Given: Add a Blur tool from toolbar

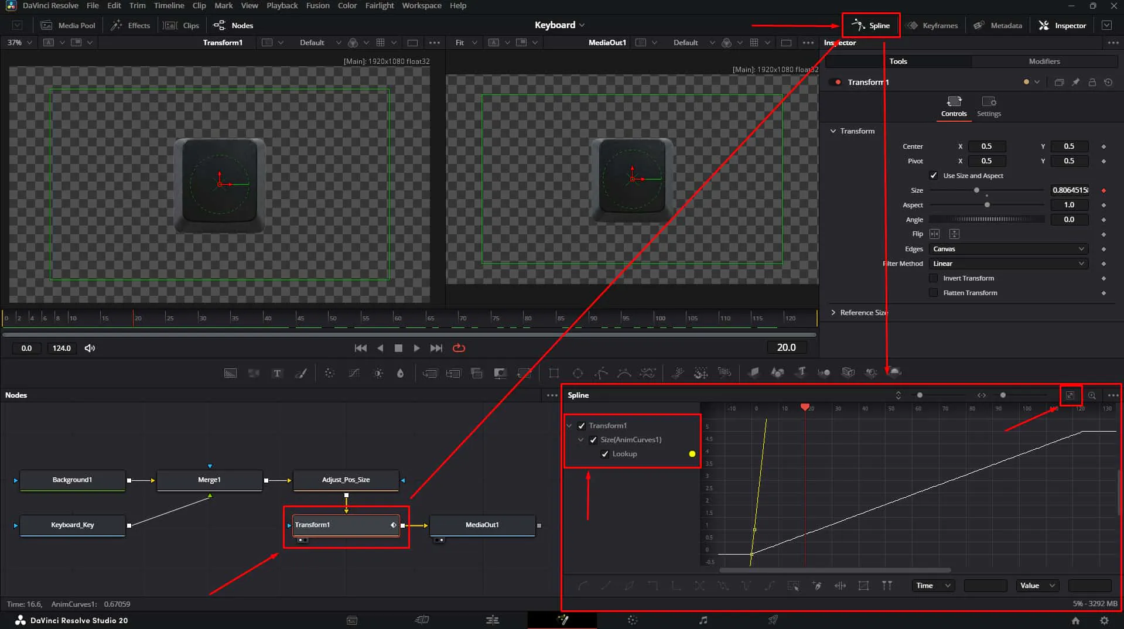Looking at the screenshot, I should pyautogui.click(x=400, y=373).
